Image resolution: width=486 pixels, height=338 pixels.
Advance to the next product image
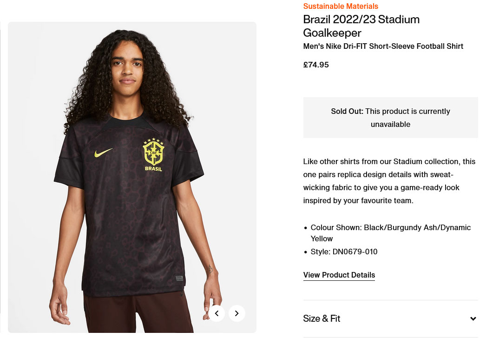tap(236, 313)
